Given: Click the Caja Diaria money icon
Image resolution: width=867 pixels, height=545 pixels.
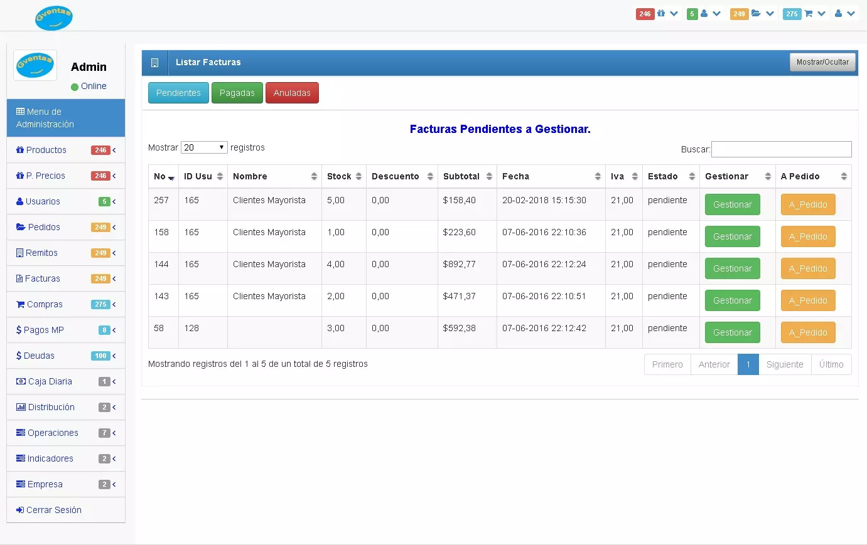Looking at the screenshot, I should (21, 381).
